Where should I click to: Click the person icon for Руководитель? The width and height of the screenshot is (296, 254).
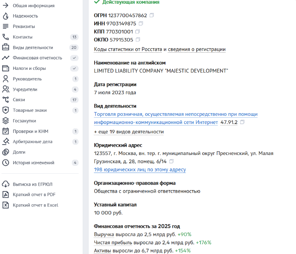(x=6, y=79)
